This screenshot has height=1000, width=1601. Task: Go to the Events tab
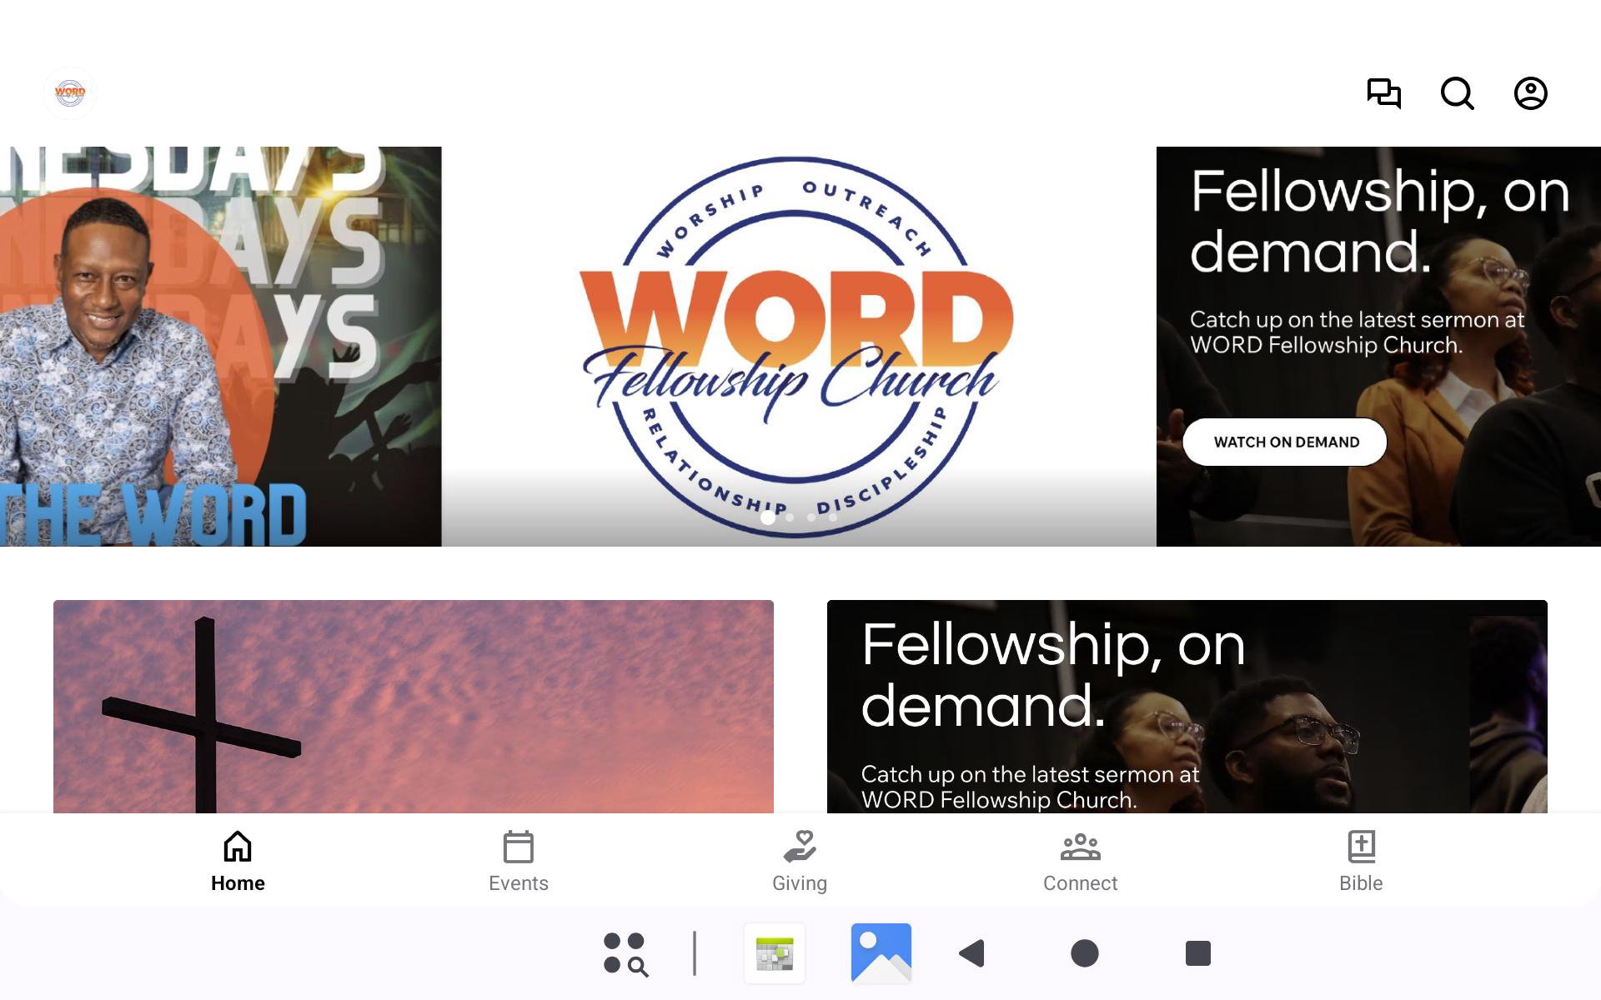click(x=519, y=862)
